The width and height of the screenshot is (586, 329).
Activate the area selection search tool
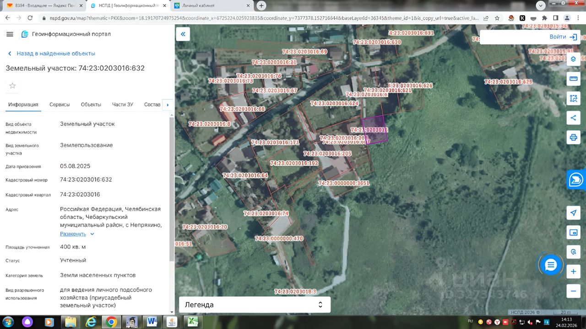coord(573,98)
